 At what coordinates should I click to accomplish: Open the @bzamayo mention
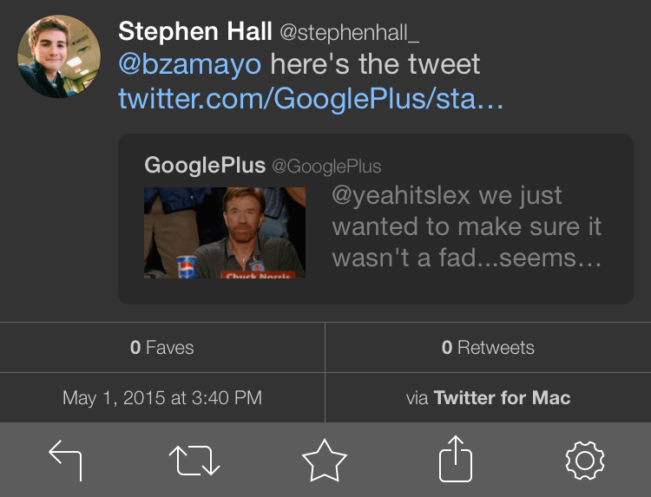(190, 65)
